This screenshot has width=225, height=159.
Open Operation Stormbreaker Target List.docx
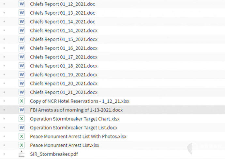tap(74, 128)
